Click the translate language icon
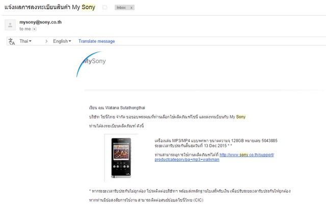The height and width of the screenshot is (211, 326). 12,41
